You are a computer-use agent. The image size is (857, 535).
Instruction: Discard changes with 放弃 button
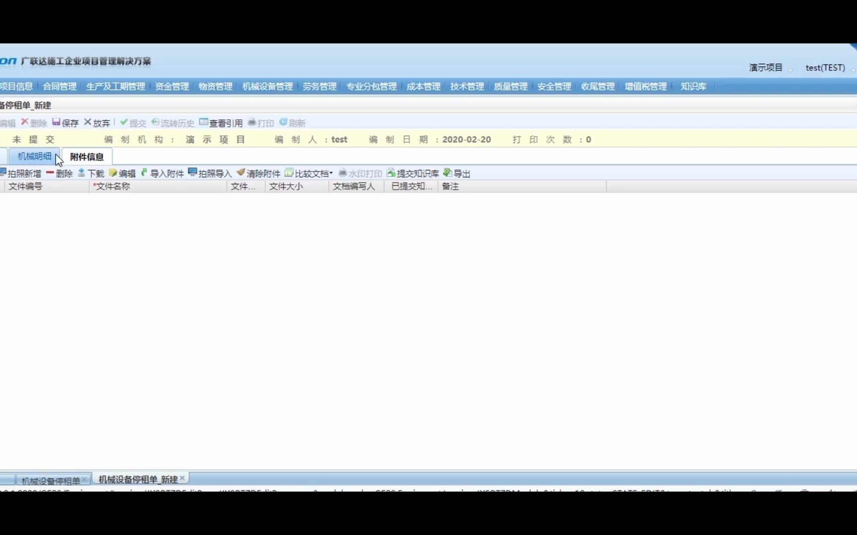(97, 122)
